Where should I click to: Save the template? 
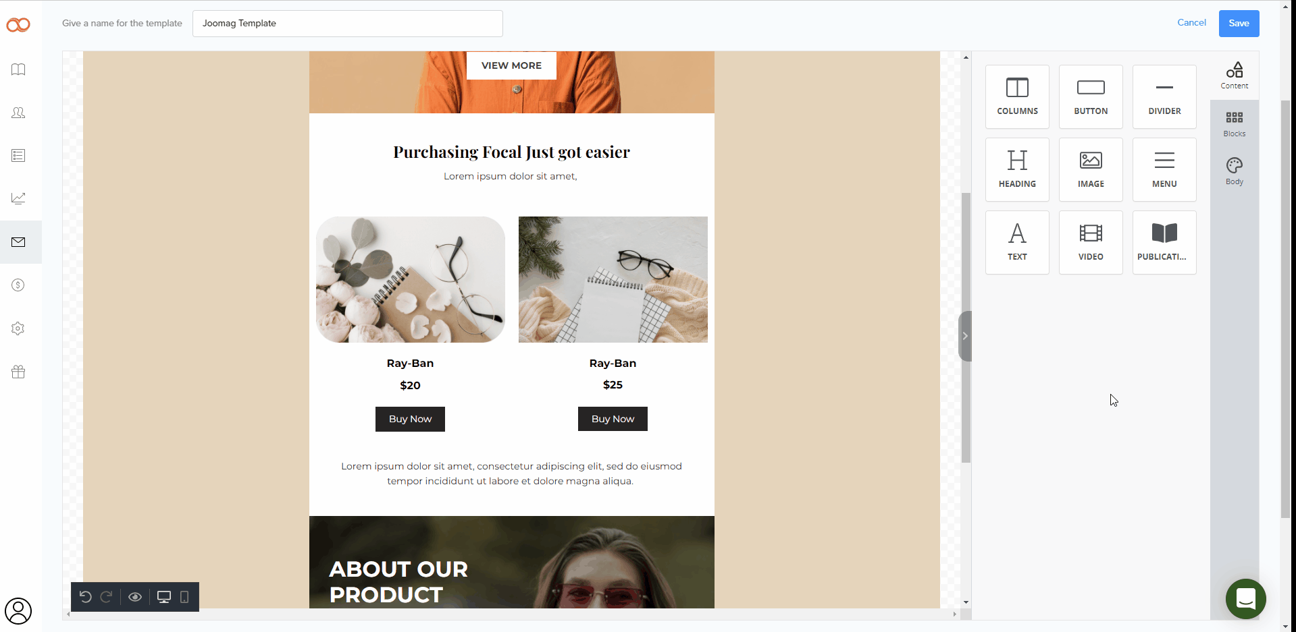tap(1239, 24)
